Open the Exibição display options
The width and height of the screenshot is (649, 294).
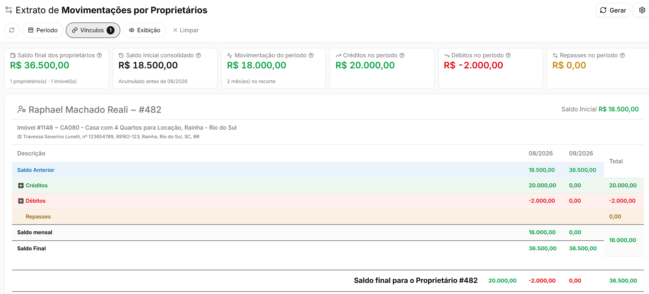coord(145,30)
